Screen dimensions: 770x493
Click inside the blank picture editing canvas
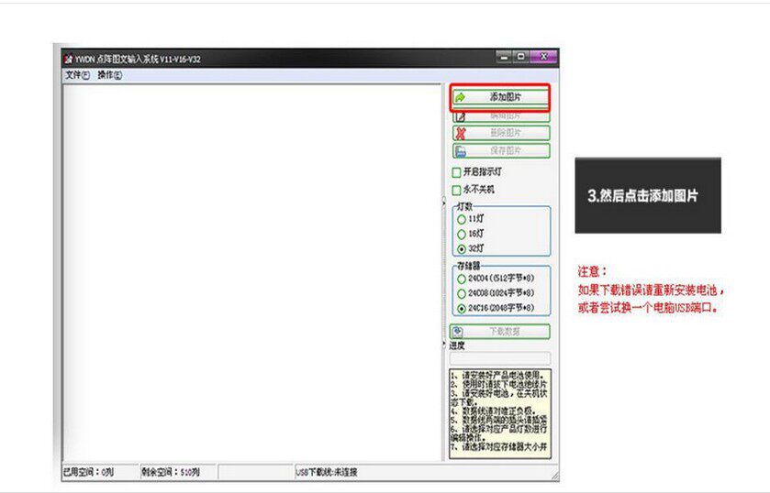coord(252,273)
